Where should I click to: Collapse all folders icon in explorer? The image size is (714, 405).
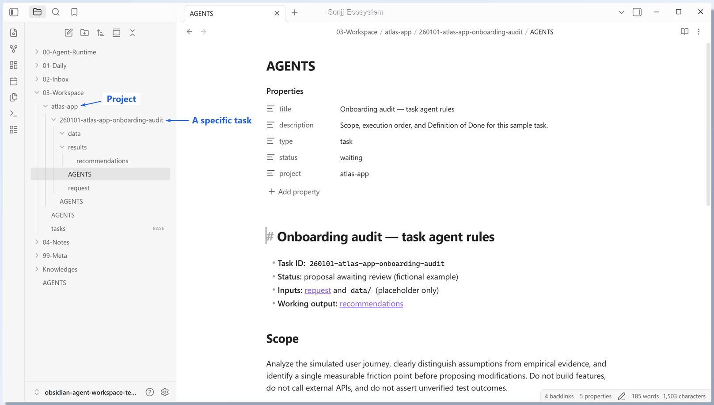click(x=133, y=33)
